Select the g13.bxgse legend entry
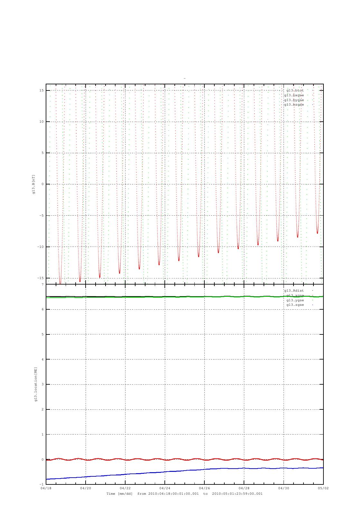Image resolution: width=364 pixels, height=515 pixels. pyautogui.click(x=294, y=95)
